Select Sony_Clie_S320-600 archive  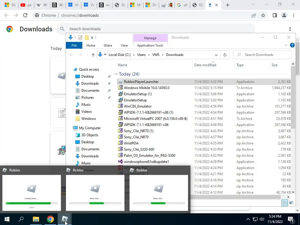tap(204, 149)
